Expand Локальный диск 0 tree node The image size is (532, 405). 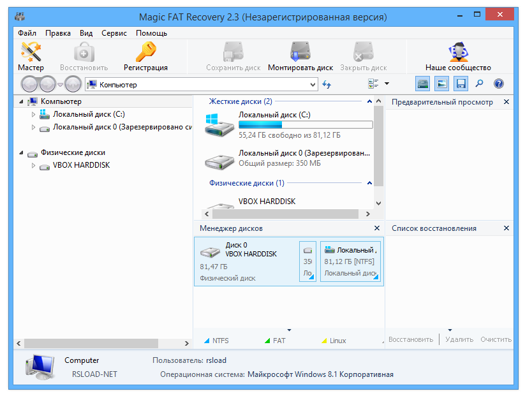33,128
